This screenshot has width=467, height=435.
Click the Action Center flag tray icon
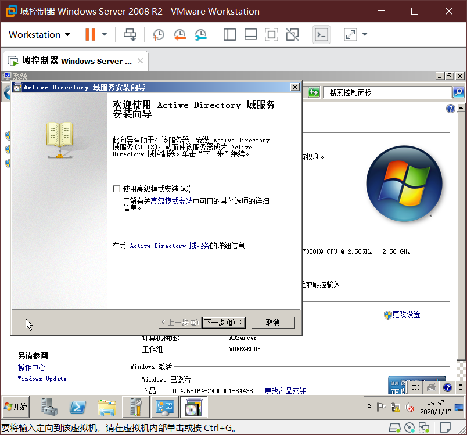381,407
